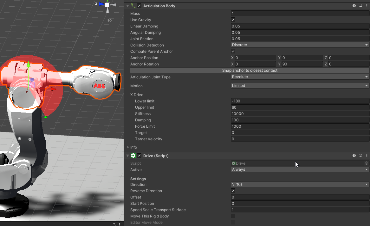Image resolution: width=370 pixels, height=226 pixels.
Task: Click the scene orientation gizmo center cube
Action: [107, 5]
